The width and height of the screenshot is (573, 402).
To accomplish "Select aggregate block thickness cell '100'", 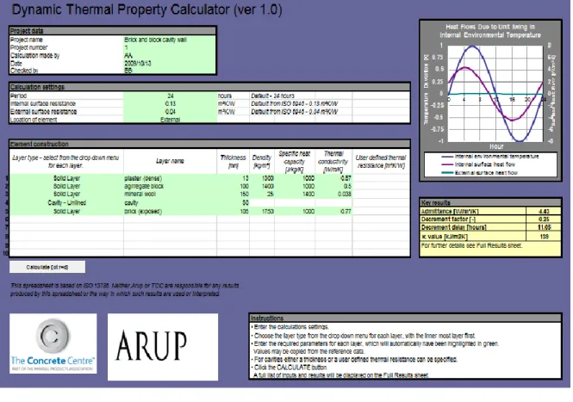I will pyautogui.click(x=234, y=186).
